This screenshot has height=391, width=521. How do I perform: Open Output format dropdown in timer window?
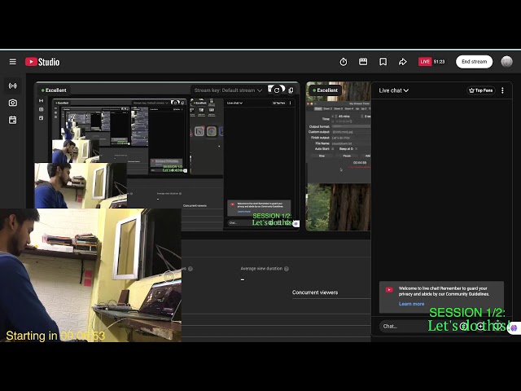(351, 127)
